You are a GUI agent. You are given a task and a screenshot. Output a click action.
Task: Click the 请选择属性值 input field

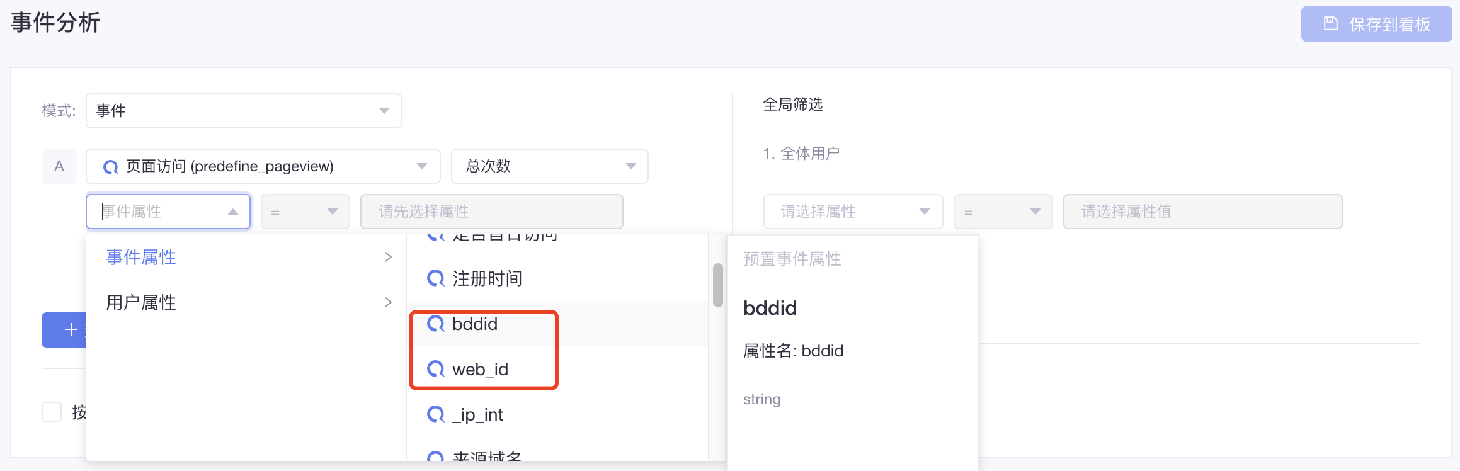point(1203,212)
